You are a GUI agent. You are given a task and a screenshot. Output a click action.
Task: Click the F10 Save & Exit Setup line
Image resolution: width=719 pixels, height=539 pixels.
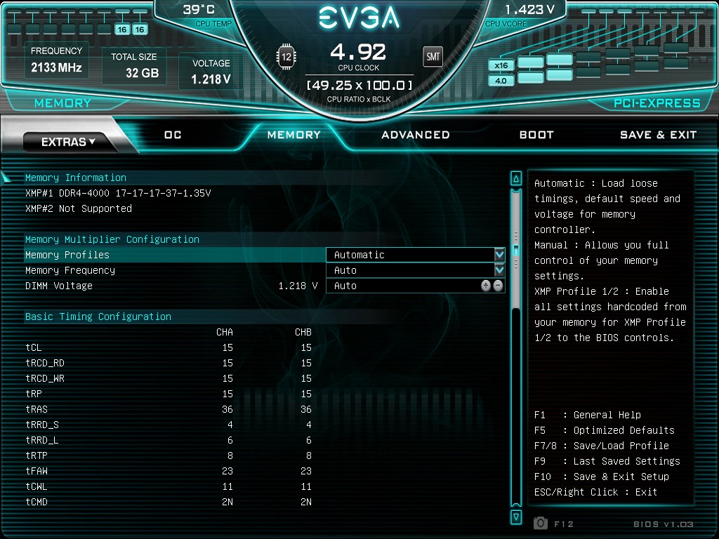(602, 477)
